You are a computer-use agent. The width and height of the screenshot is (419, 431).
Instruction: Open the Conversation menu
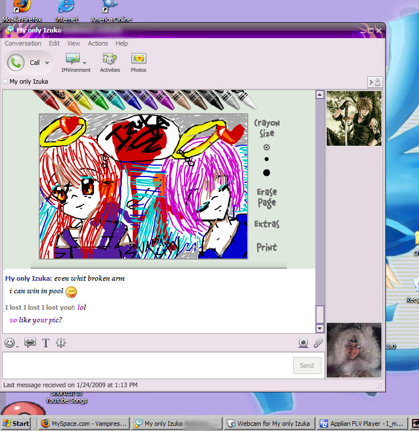coord(23,43)
